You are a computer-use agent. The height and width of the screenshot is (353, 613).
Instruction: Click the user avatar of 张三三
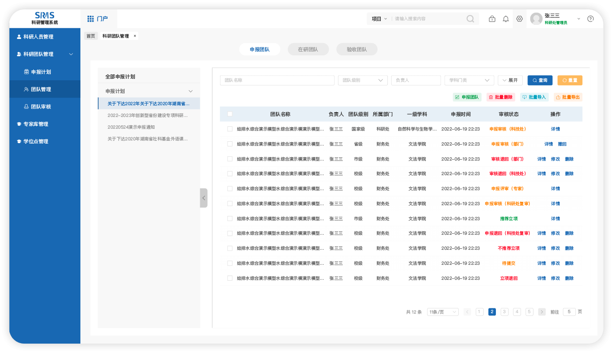coord(536,19)
